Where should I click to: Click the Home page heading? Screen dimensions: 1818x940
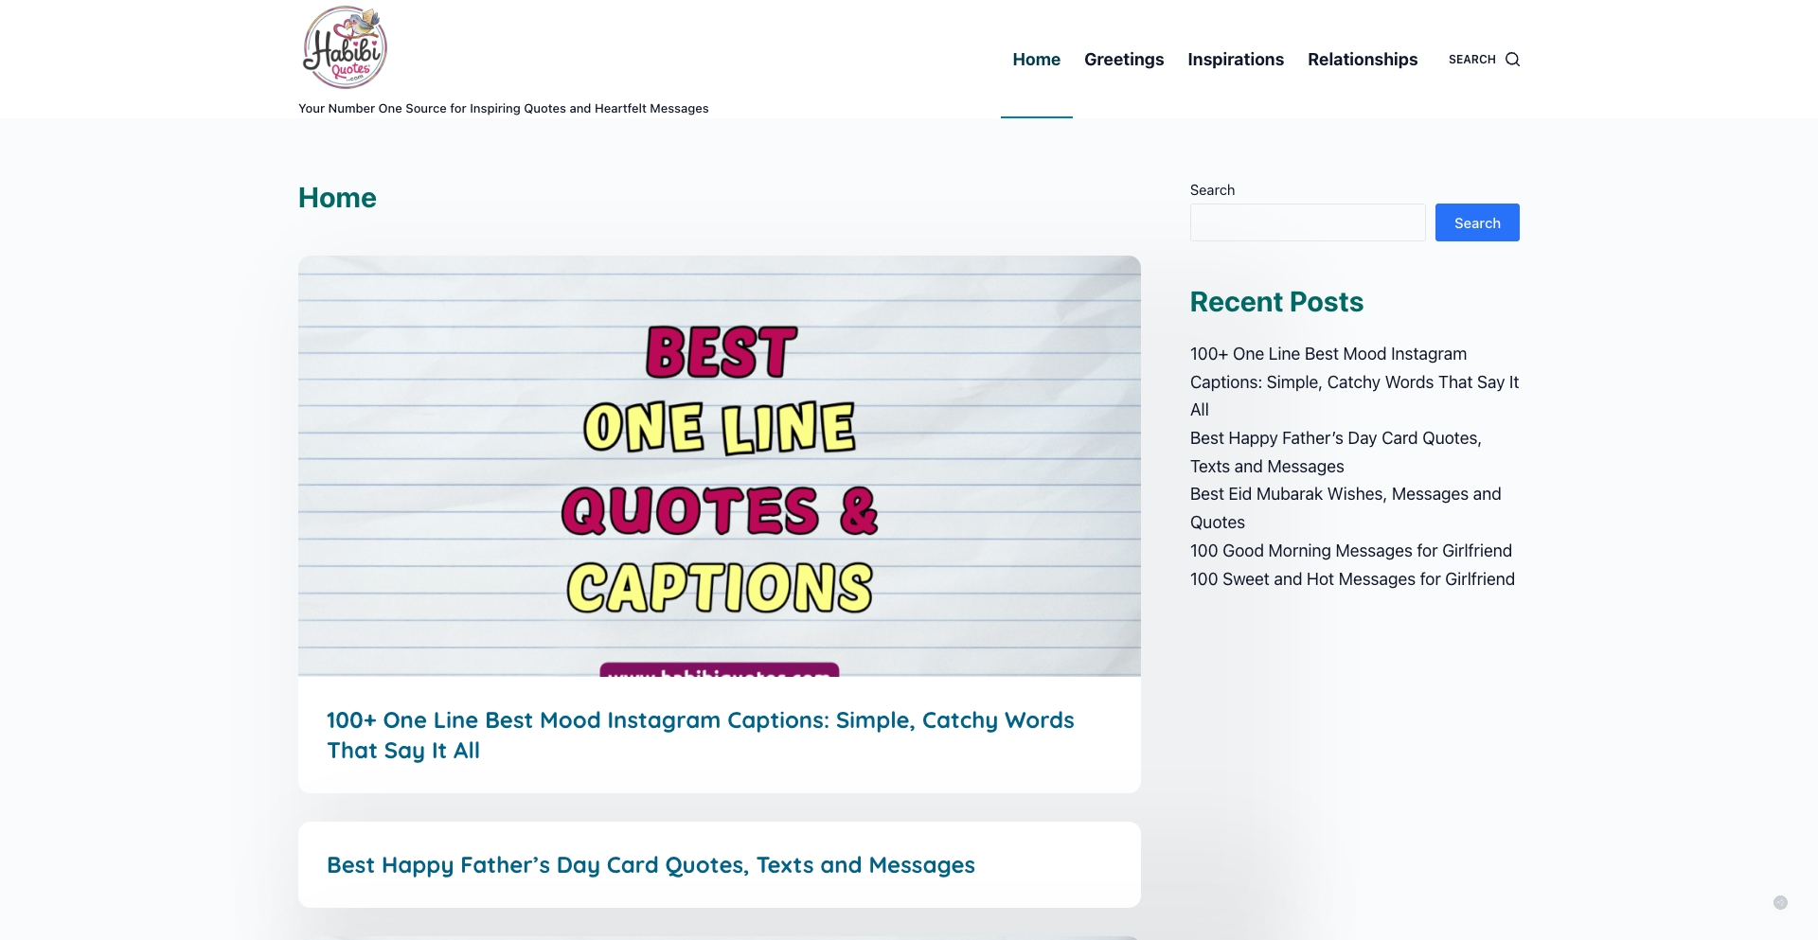click(337, 197)
